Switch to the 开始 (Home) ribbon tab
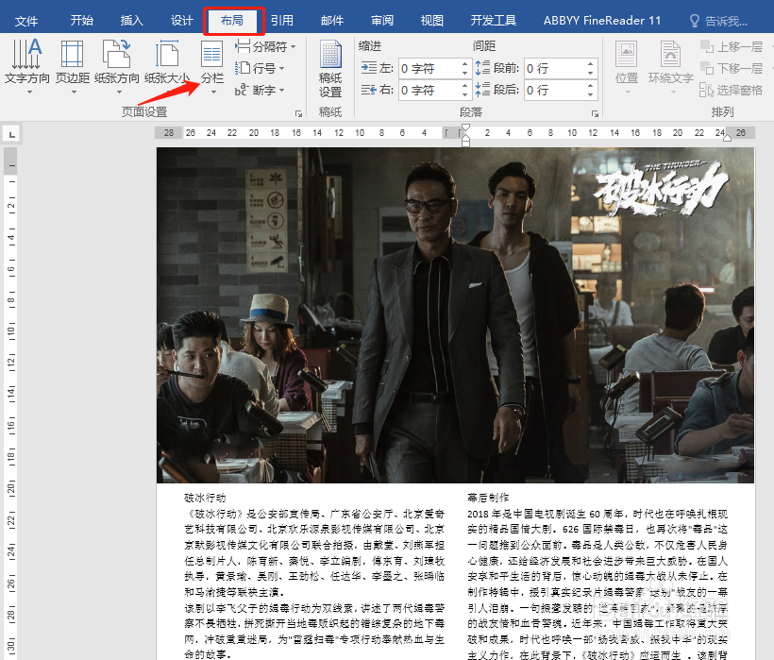This screenshot has height=660, width=774. point(81,19)
